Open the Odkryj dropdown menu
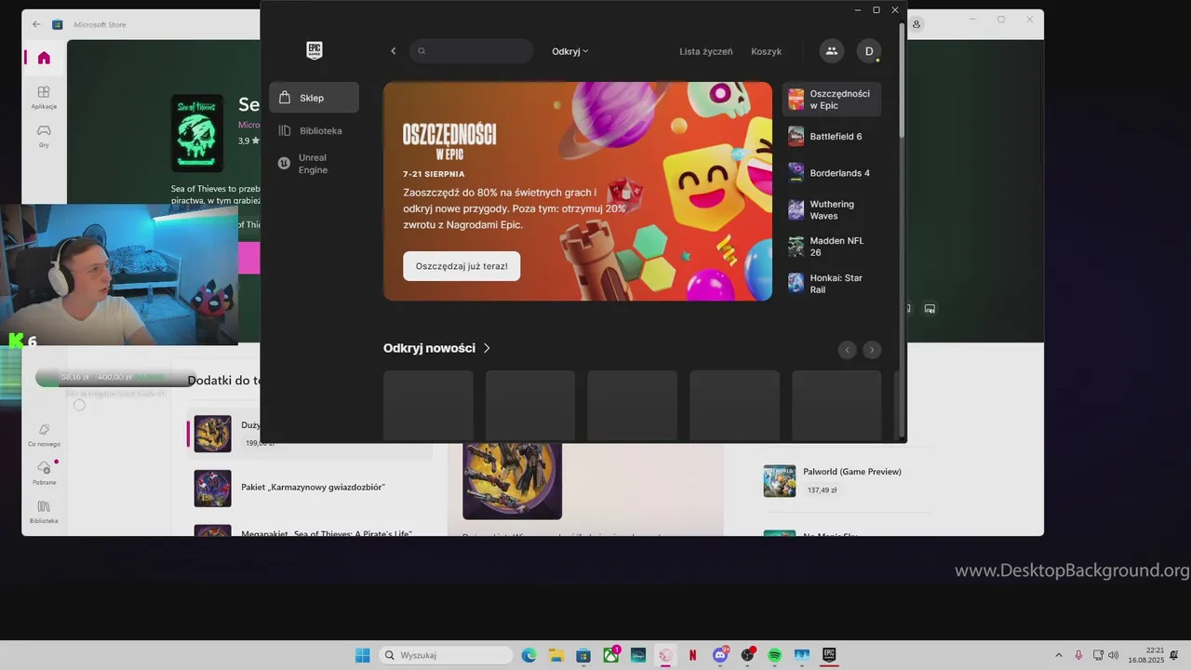This screenshot has height=670, width=1191. [x=569, y=51]
